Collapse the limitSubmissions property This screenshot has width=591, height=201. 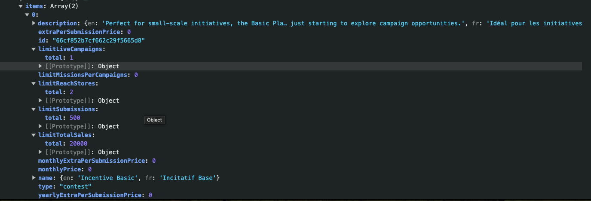(x=34, y=109)
